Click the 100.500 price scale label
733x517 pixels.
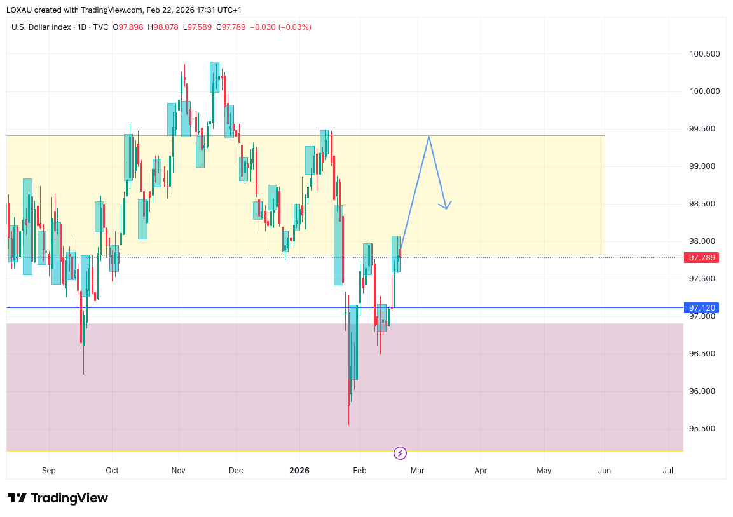coord(704,54)
